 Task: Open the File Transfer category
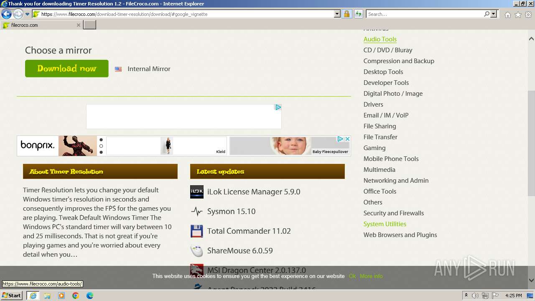click(x=380, y=137)
